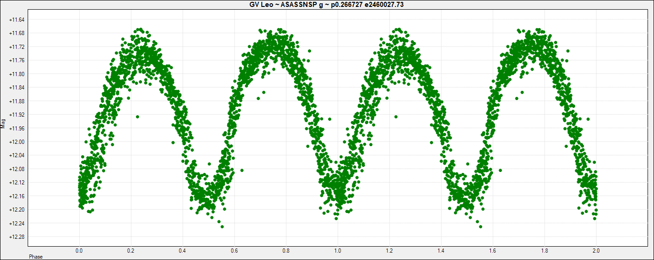The width and height of the screenshot is (654, 260).
Task: Click the 1.8 phase tick label
Action: [544, 251]
